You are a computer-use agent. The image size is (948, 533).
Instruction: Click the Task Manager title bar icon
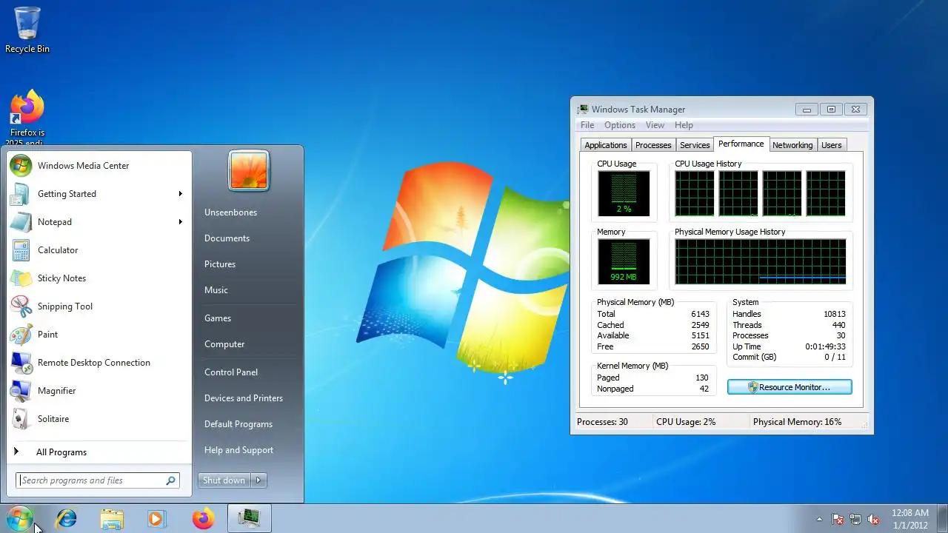pos(583,110)
